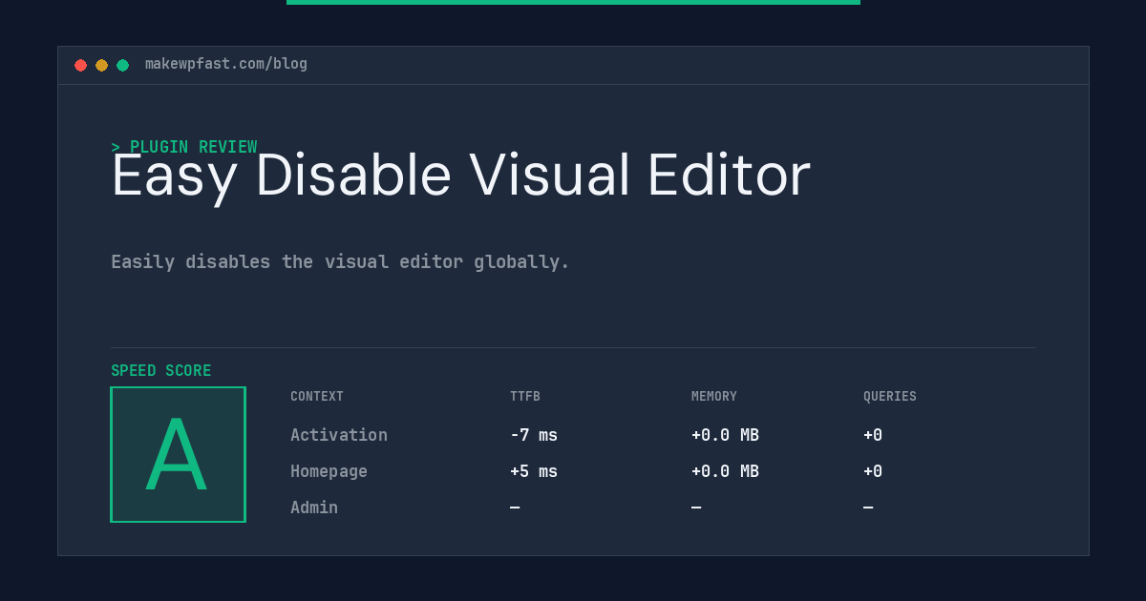Click the 'Easily disables the visual editor globally.' description

(340, 261)
